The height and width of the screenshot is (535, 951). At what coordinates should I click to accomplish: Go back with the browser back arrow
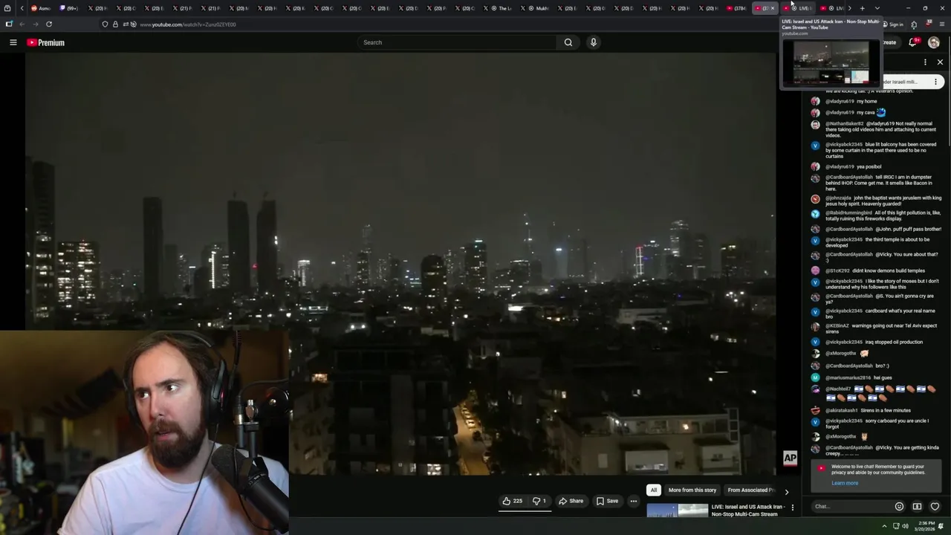(22, 24)
